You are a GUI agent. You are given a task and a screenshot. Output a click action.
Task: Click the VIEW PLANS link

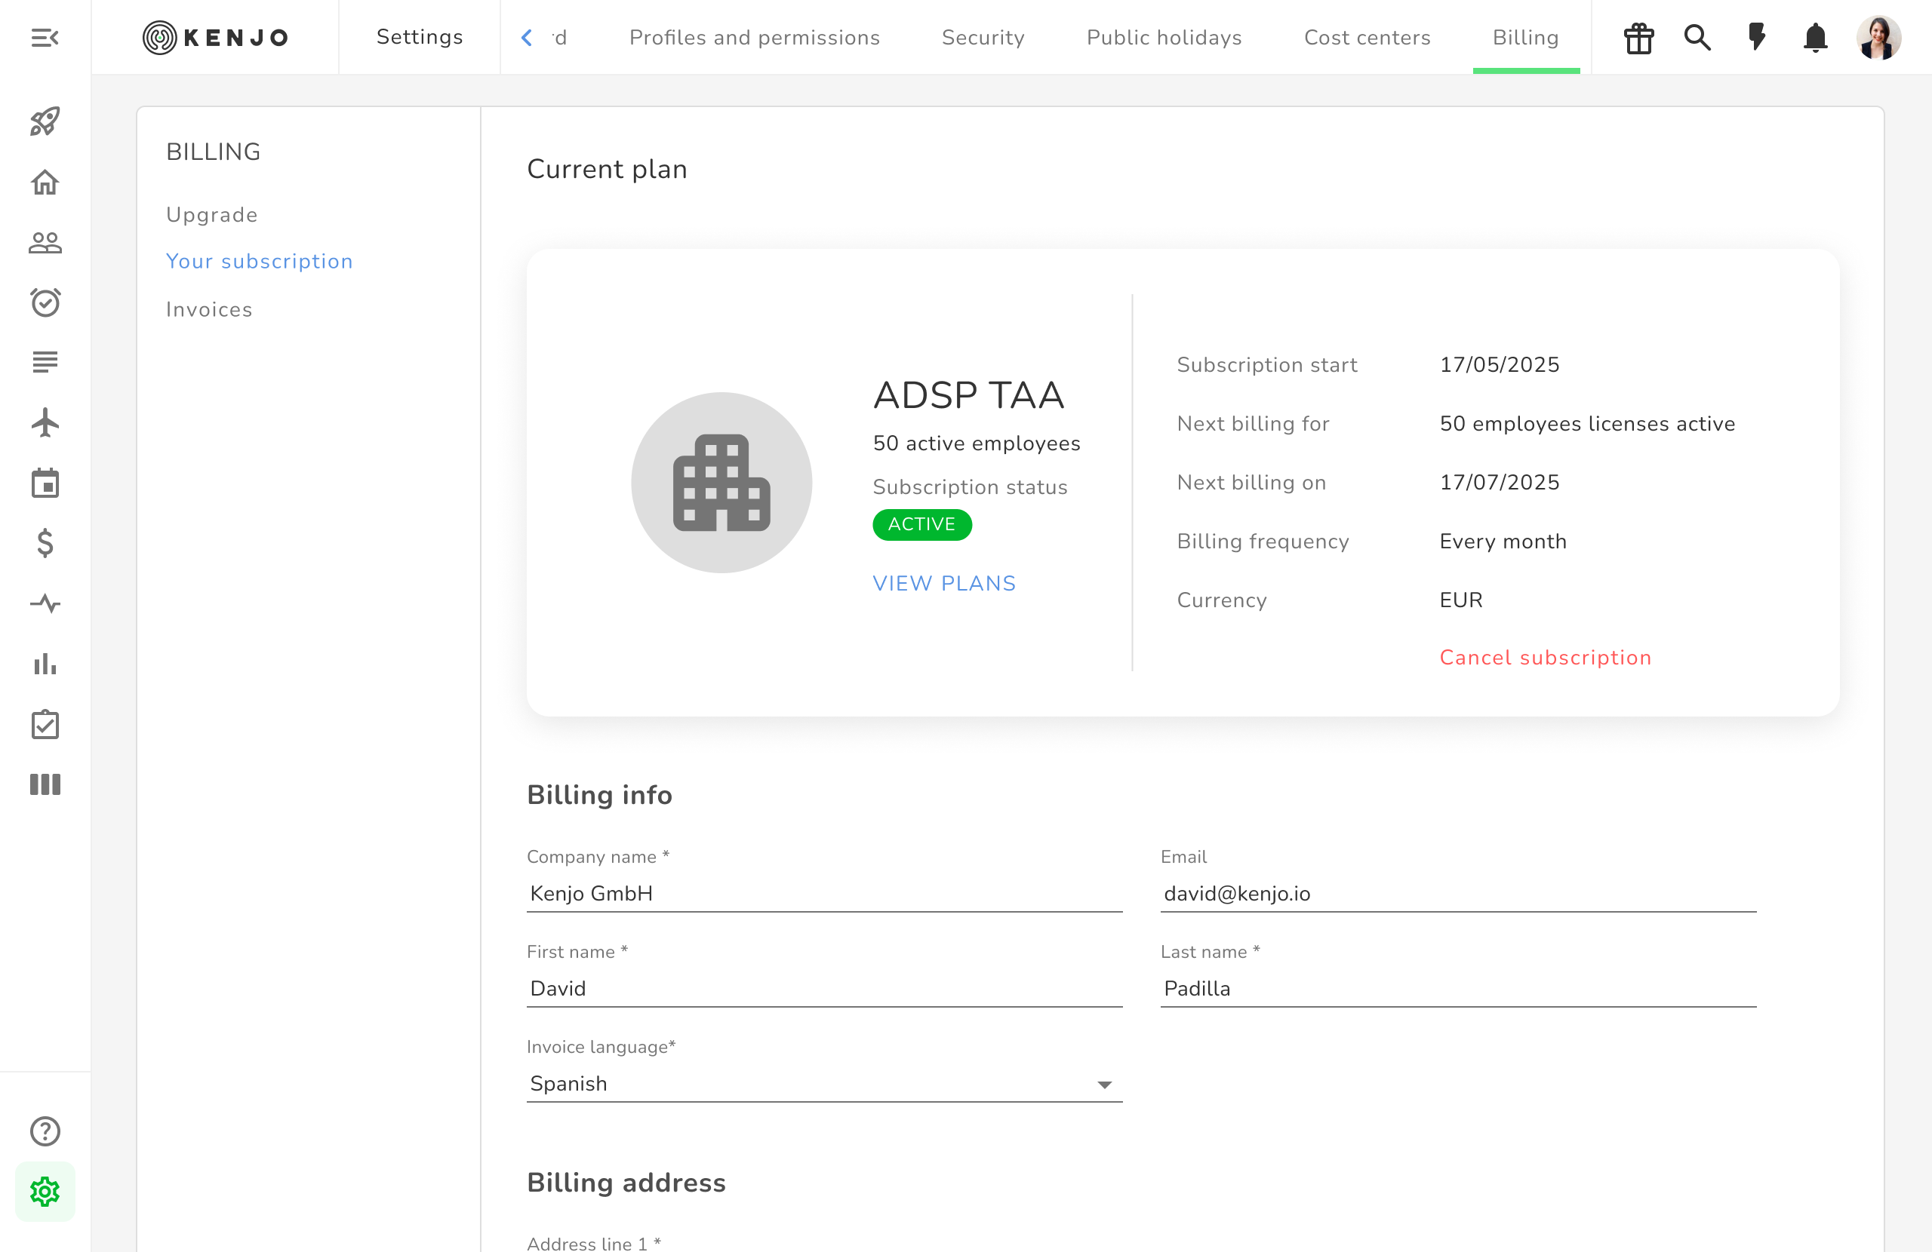pos(944,584)
